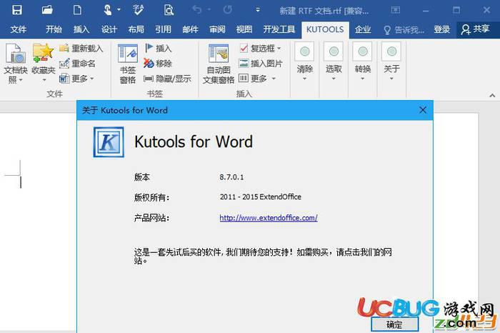Open the File (文件) tab
This screenshot has height=333, width=500.
18,30
